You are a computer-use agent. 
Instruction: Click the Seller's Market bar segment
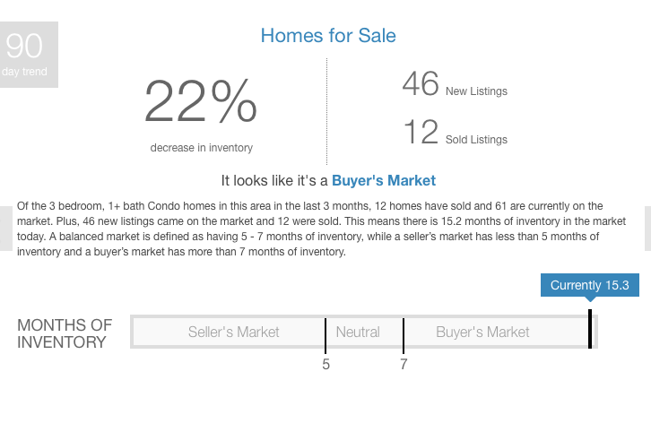229,332
